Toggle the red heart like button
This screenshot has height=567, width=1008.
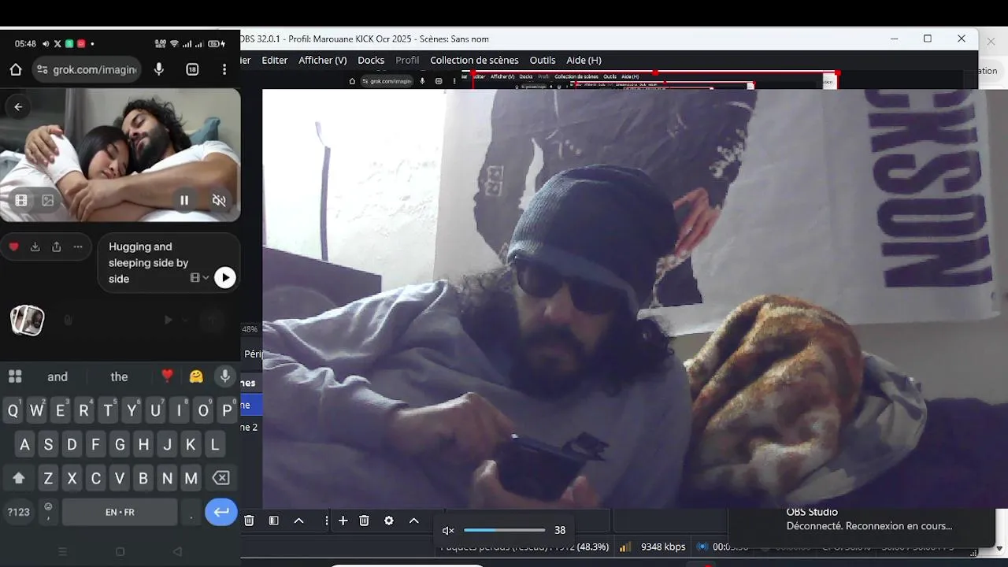13,246
